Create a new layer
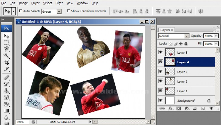The image size is (221, 125). 203,108
